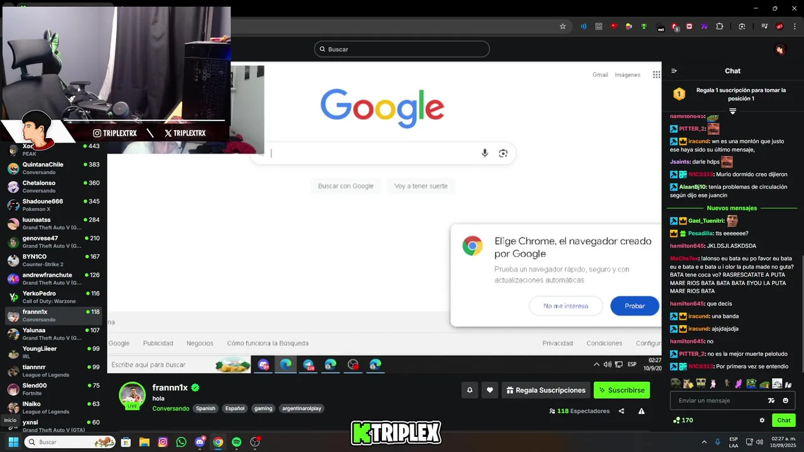Report the stream using the warning triangle
The image size is (804, 452).
pyautogui.click(x=641, y=411)
